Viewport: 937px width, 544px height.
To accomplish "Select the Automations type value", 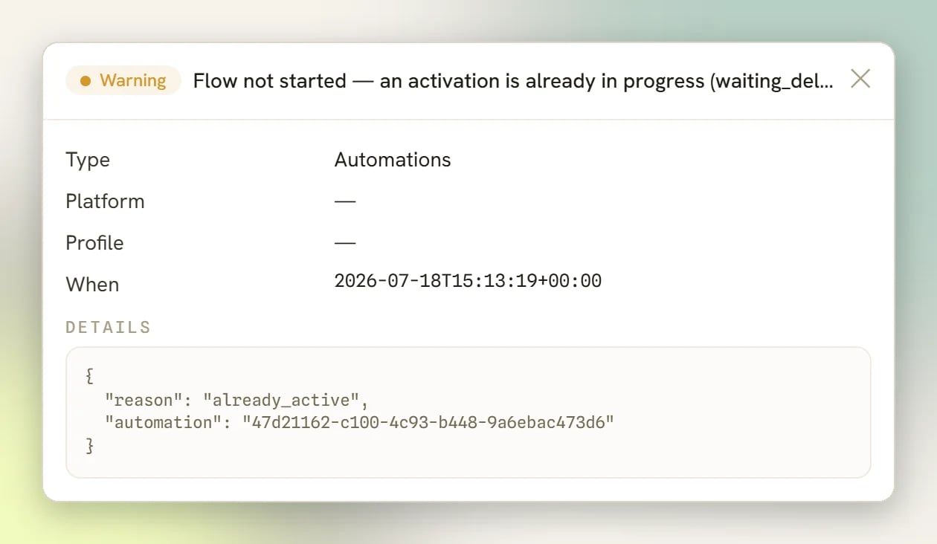I will (393, 160).
